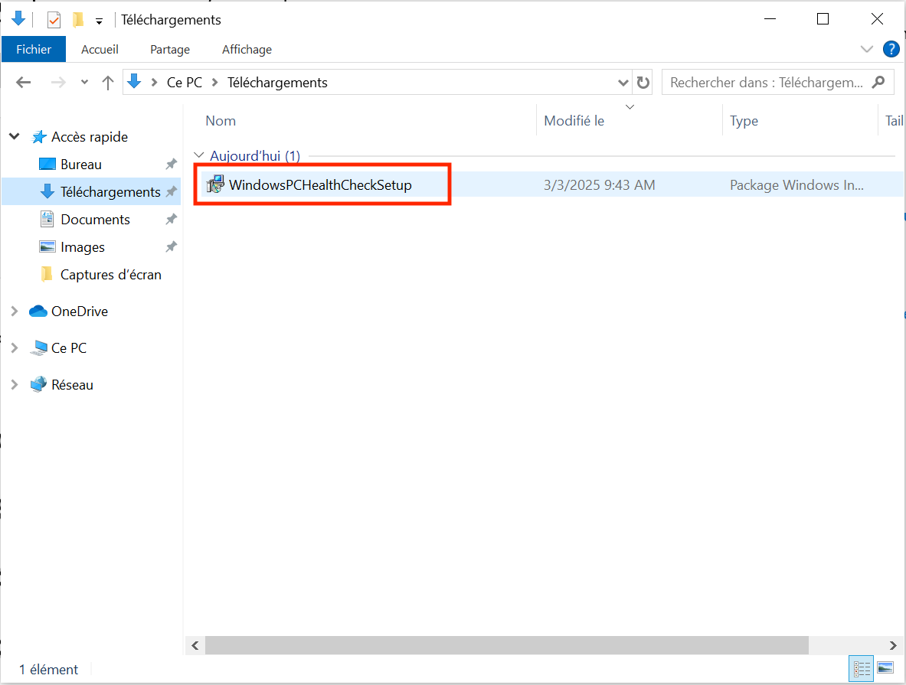Sort by the Nom column header
This screenshot has height=685, width=906.
[x=221, y=121]
